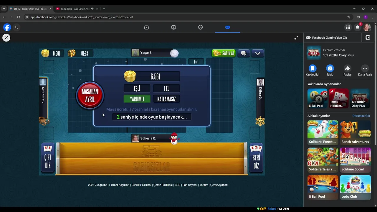Image resolution: width=377 pixels, height=212 pixels.
Task: Open a new browser tab
Action: [x=104, y=9]
